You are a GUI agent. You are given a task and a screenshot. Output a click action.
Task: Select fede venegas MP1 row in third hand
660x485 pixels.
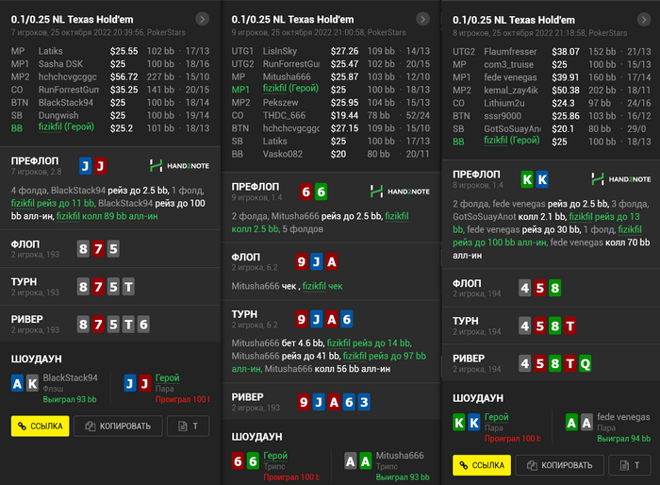point(552,77)
